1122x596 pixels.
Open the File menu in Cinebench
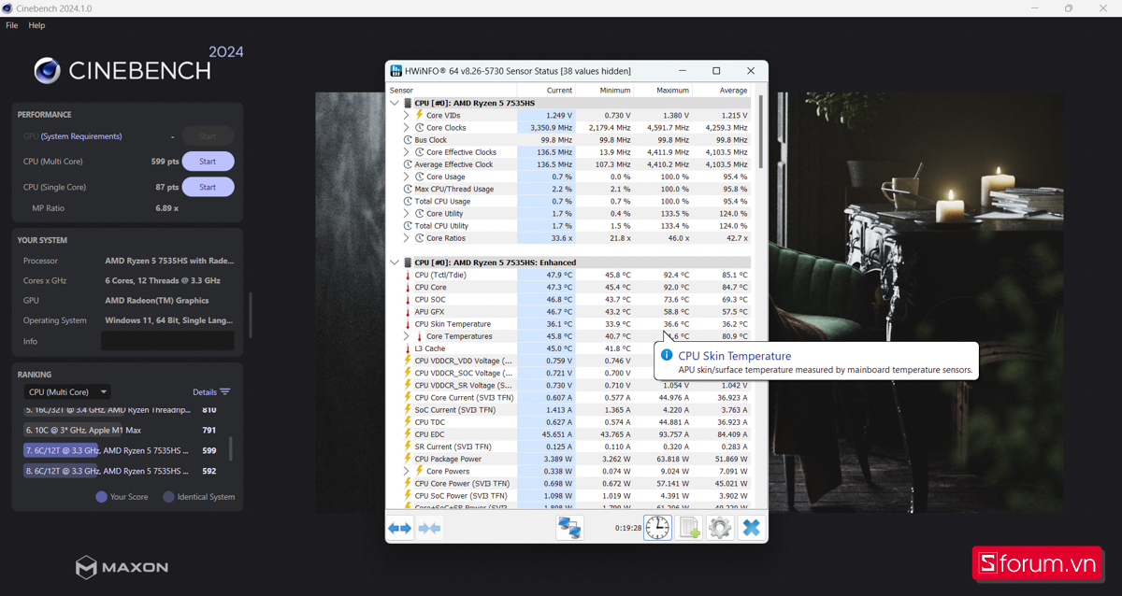(12, 25)
